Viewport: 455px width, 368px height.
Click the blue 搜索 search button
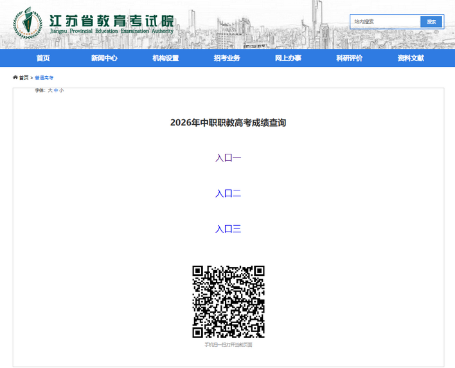pyautogui.click(x=431, y=22)
